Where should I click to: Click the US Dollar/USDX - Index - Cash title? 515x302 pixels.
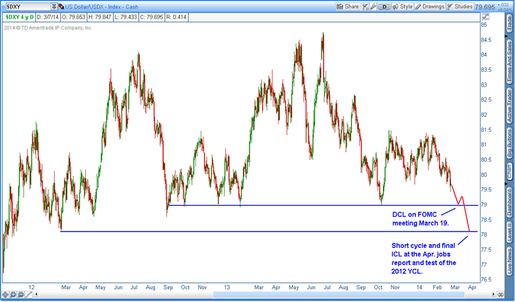102,7
